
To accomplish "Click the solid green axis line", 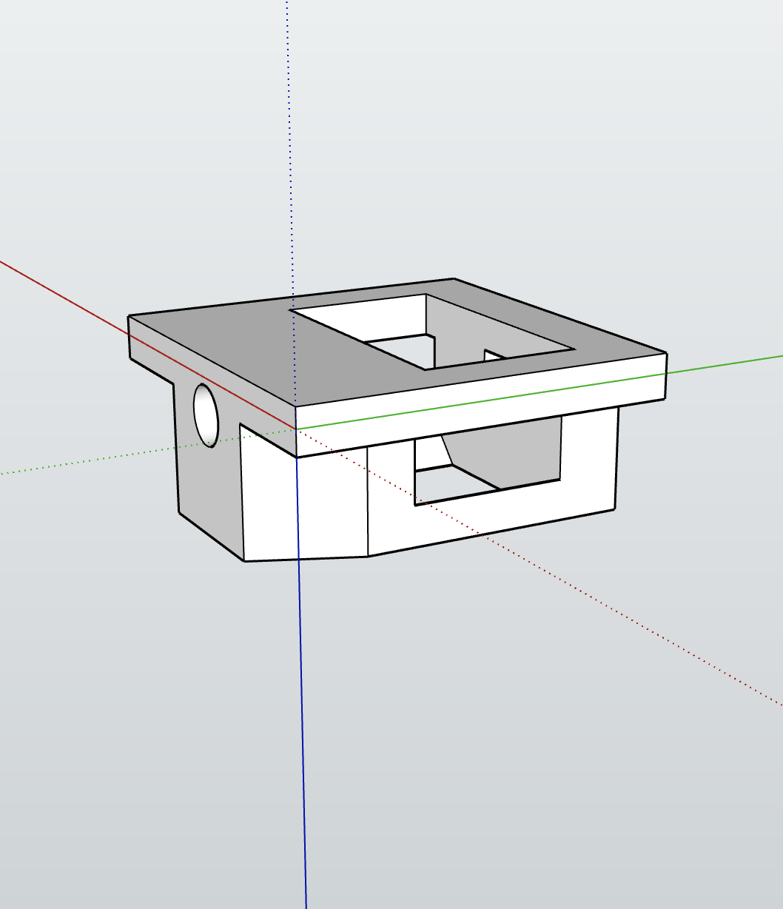I will click(x=540, y=391).
